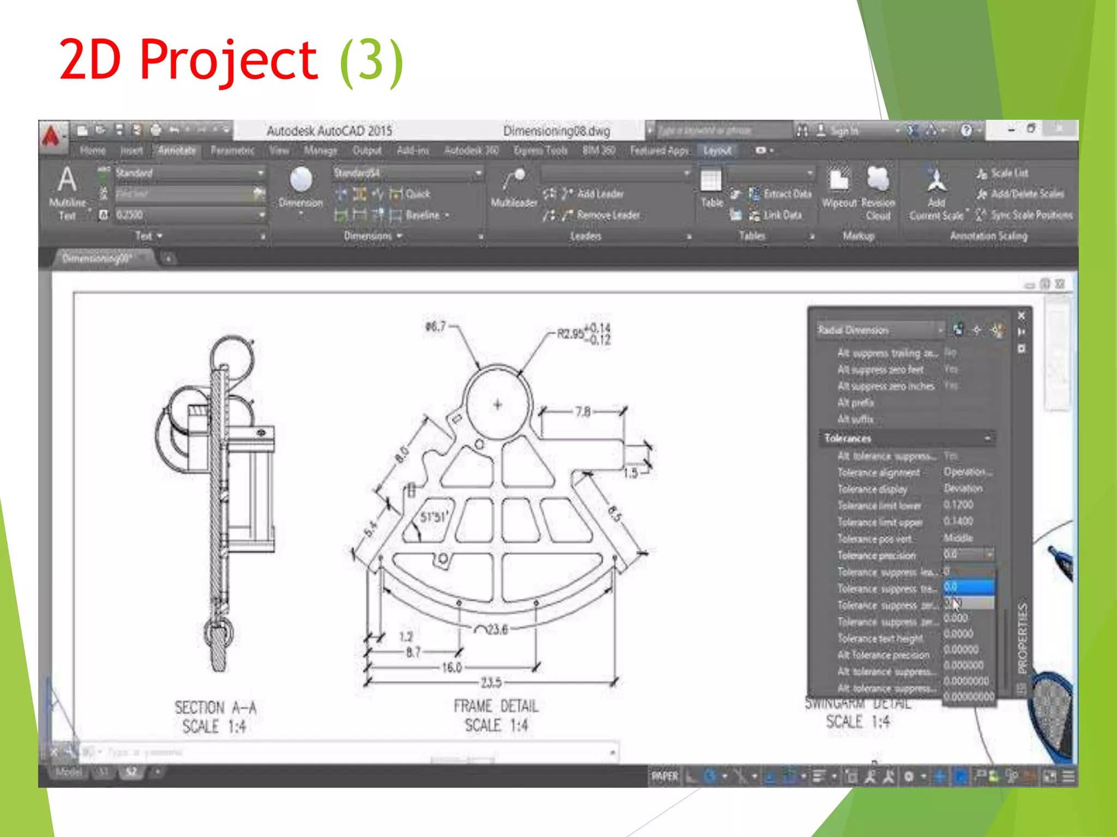Open the Standard text style dropdown

pos(190,173)
